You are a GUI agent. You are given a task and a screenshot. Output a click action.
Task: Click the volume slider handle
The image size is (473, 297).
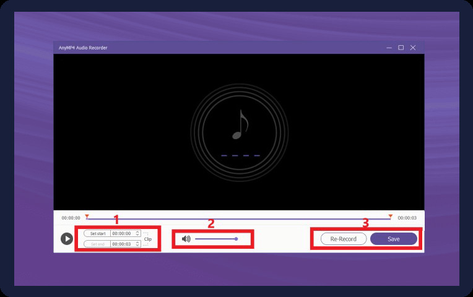(236, 239)
